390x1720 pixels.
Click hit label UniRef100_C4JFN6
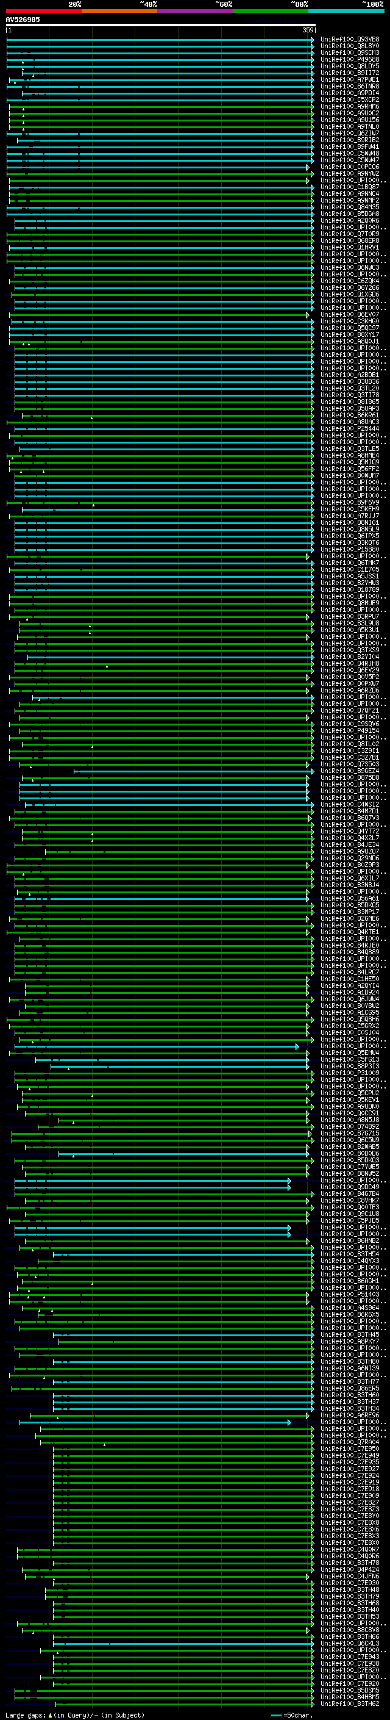[350, 1577]
